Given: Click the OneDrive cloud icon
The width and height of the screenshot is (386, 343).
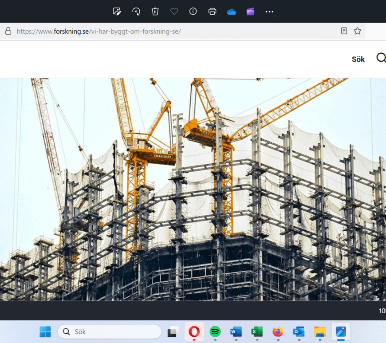Looking at the screenshot, I should click(x=231, y=12).
